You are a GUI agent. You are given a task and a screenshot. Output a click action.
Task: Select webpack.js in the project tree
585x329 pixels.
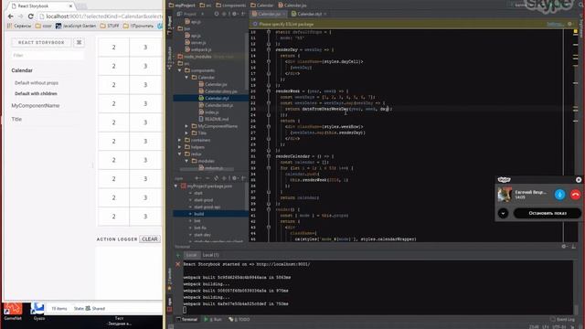tap(198, 49)
